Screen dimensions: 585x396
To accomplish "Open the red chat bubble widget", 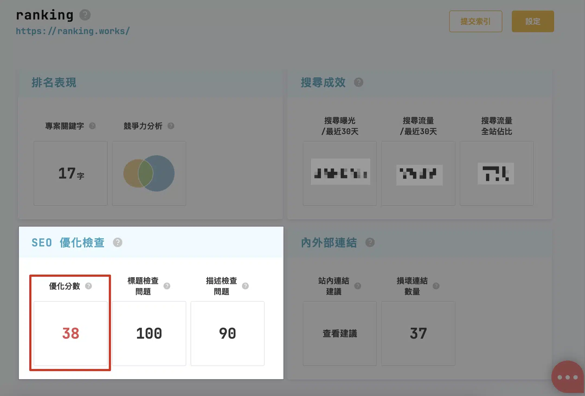I will click(567, 377).
